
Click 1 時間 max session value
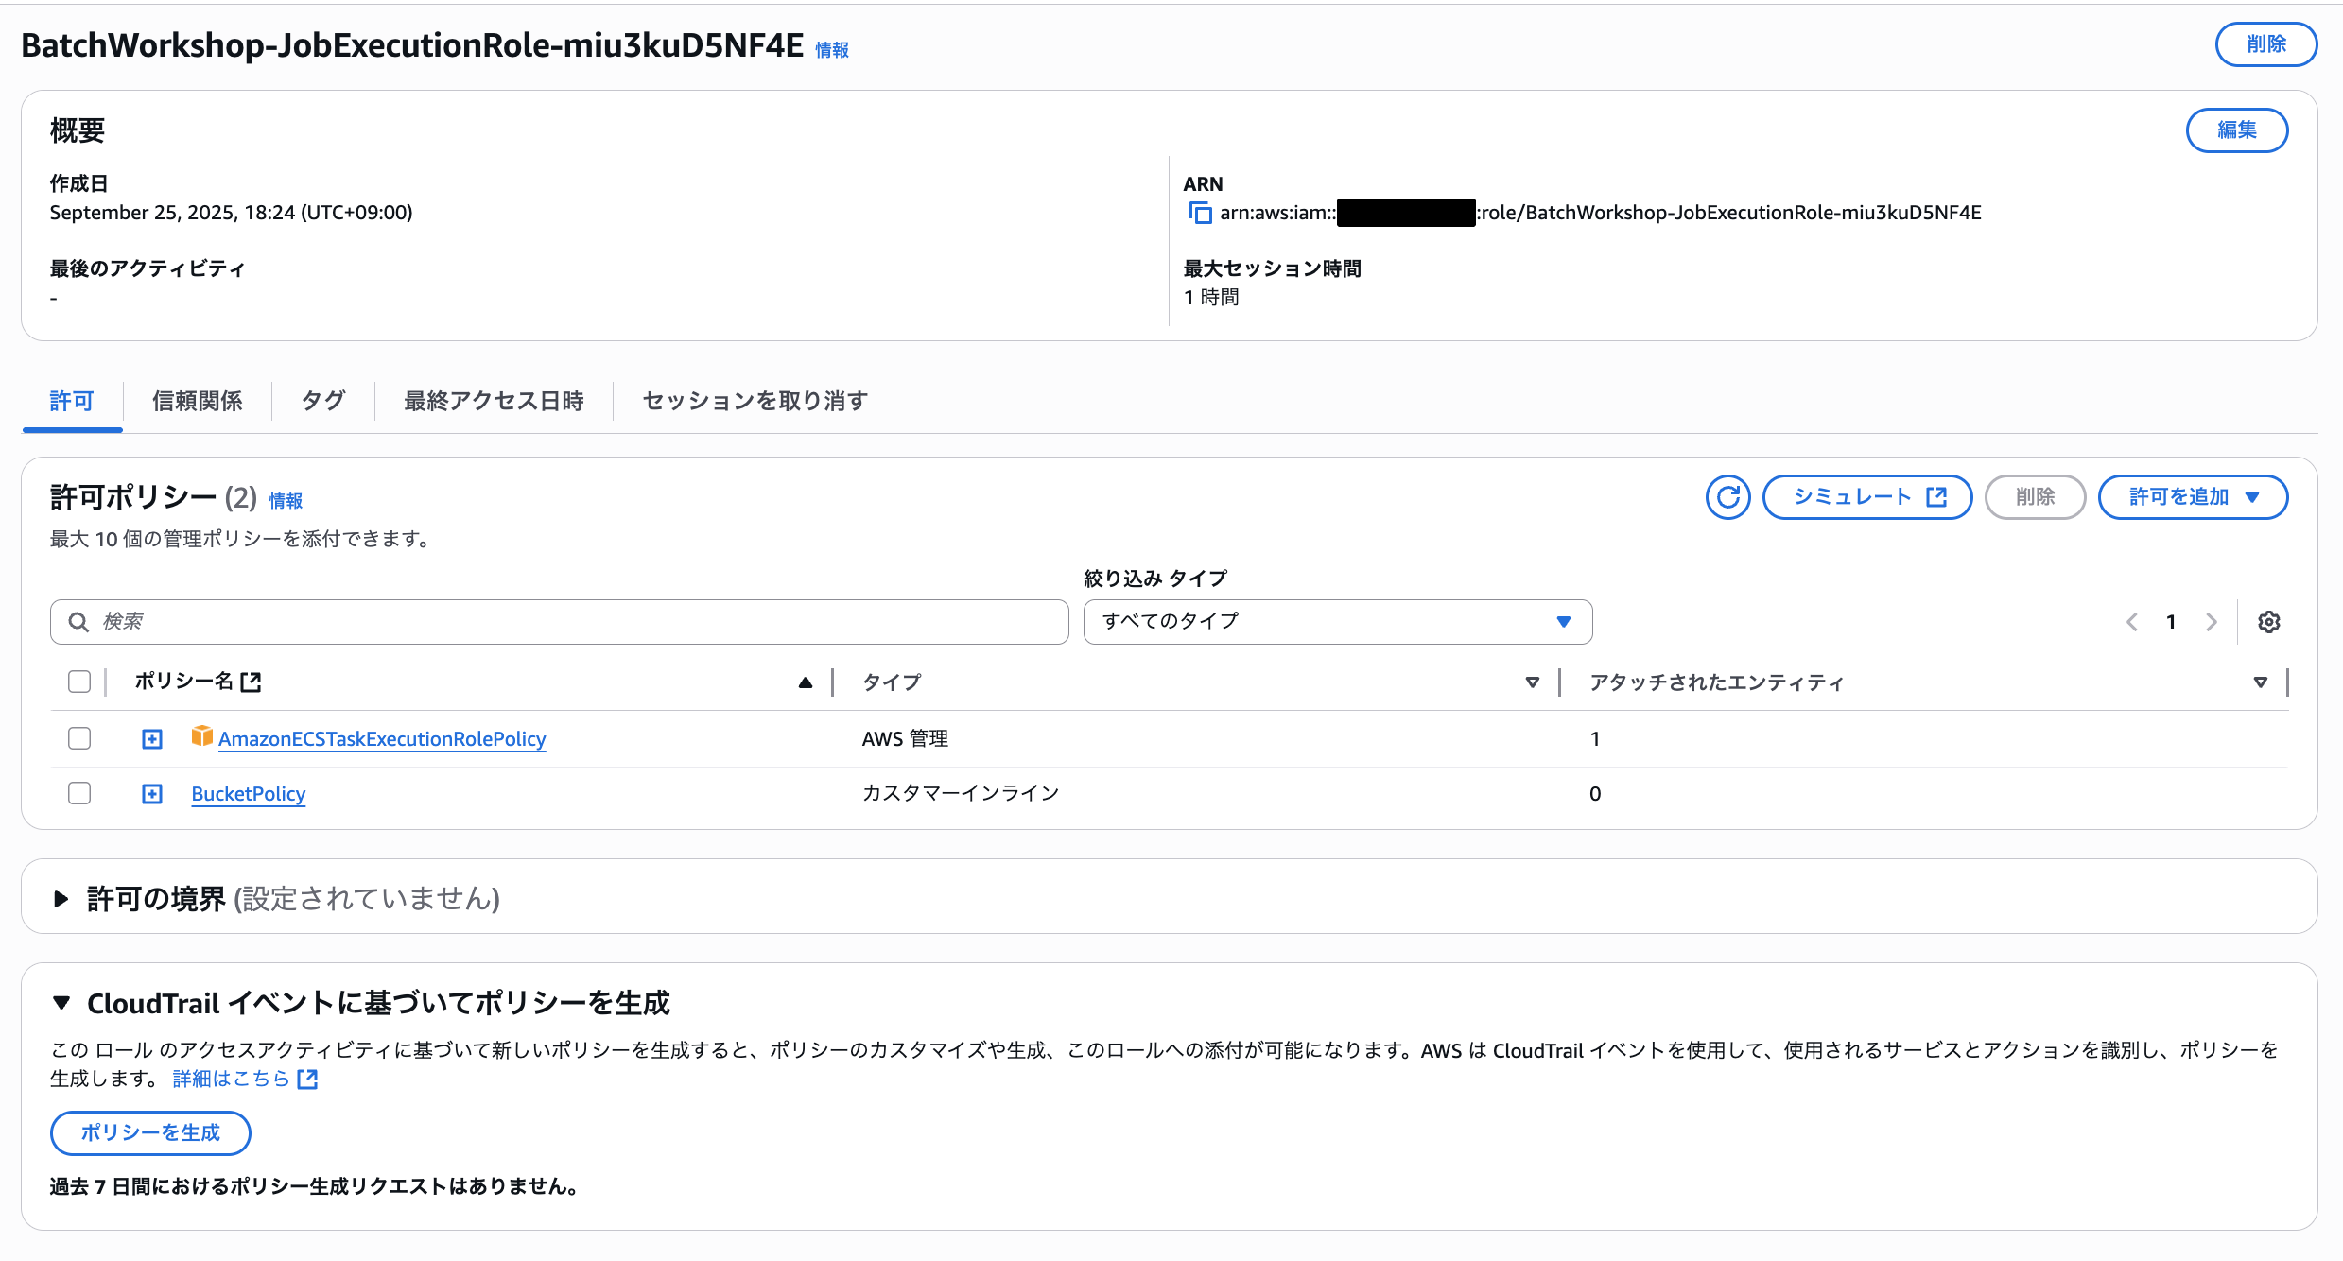1211,298
